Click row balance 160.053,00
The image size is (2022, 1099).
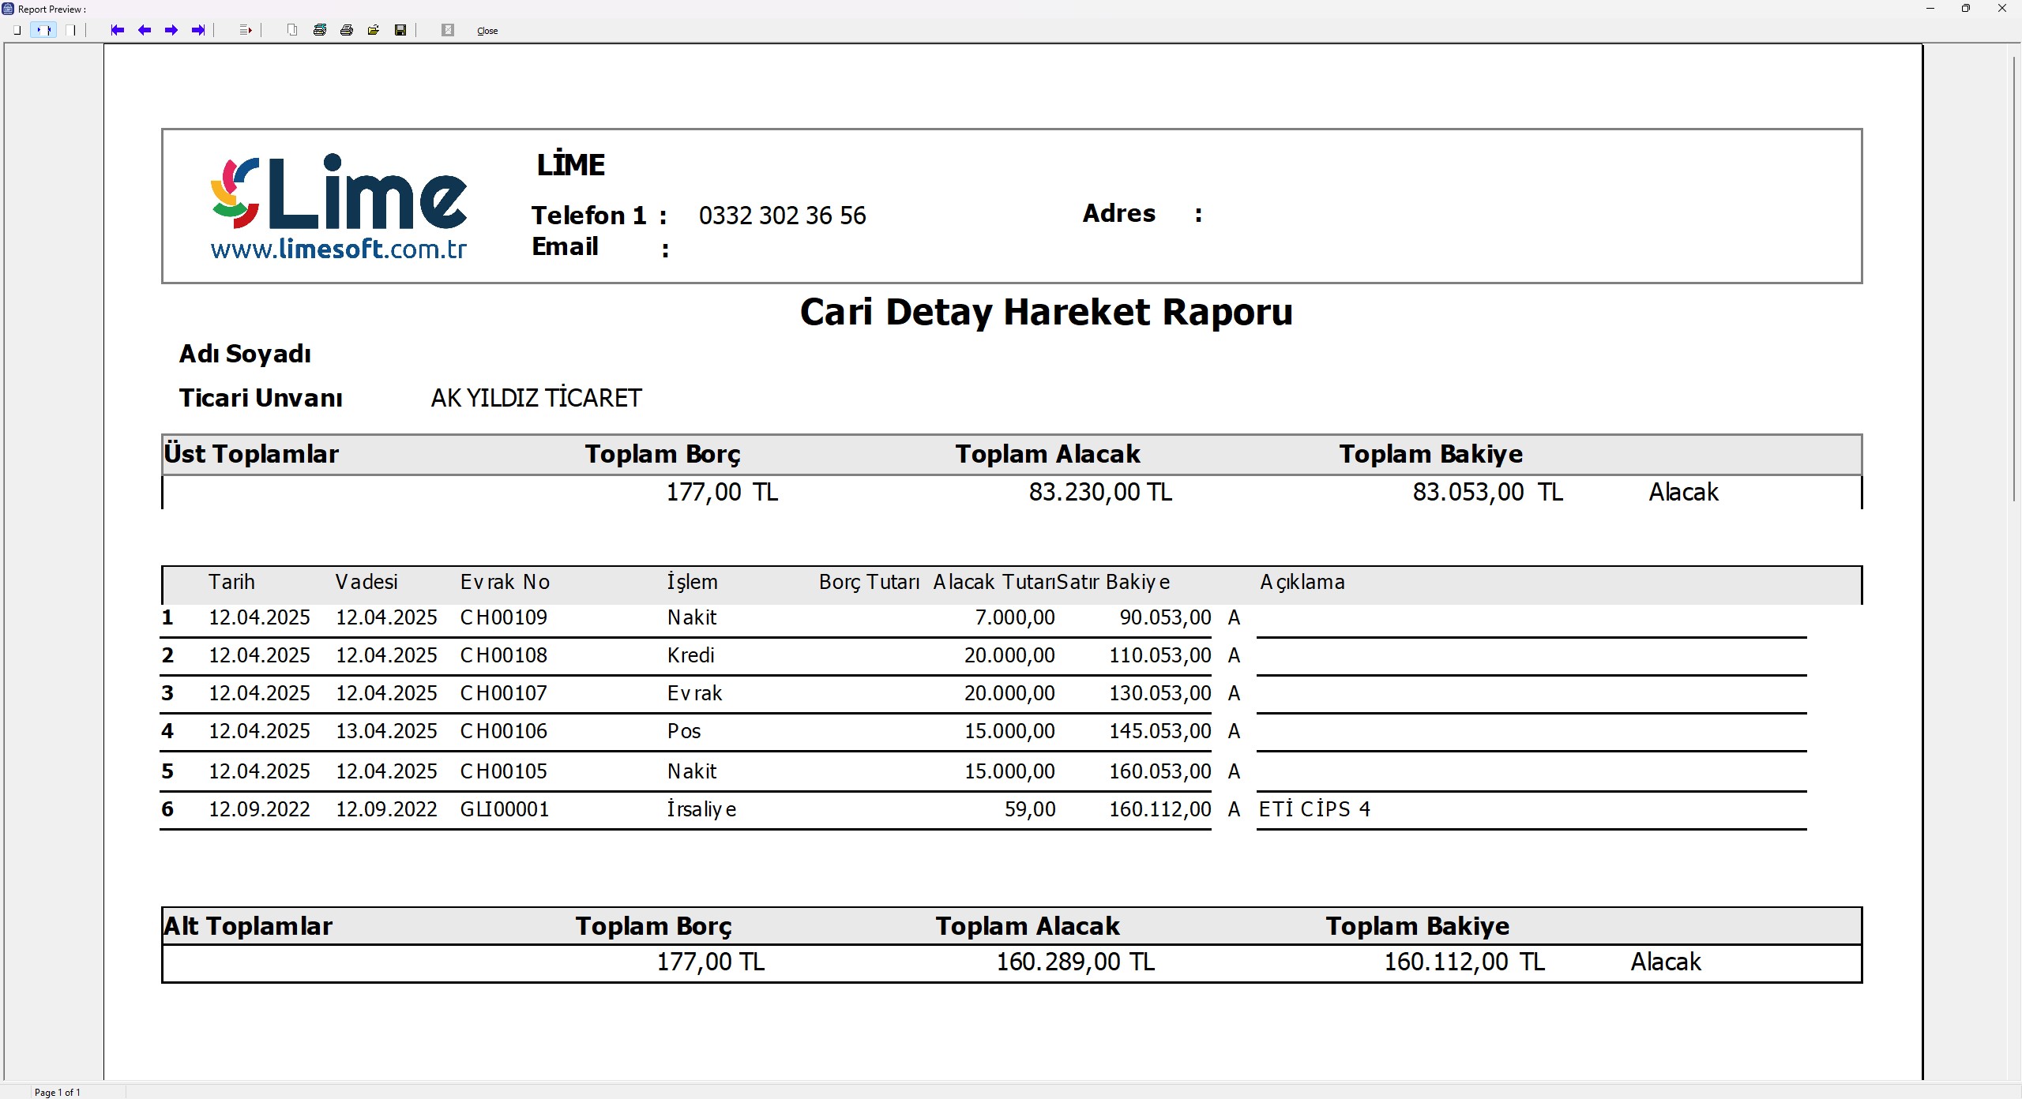pyautogui.click(x=1160, y=771)
